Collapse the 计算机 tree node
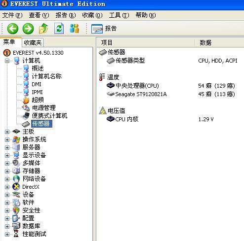 pos(7,61)
